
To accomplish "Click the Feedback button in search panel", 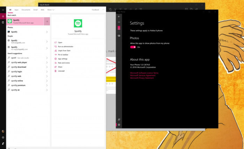I will pyautogui.click(x=95, y=10).
